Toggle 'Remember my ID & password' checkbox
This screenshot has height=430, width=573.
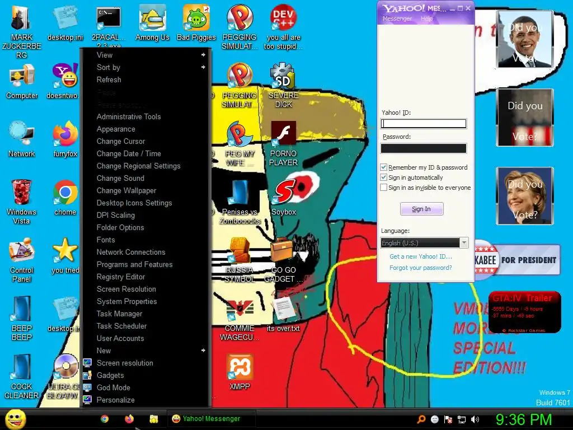click(x=383, y=167)
